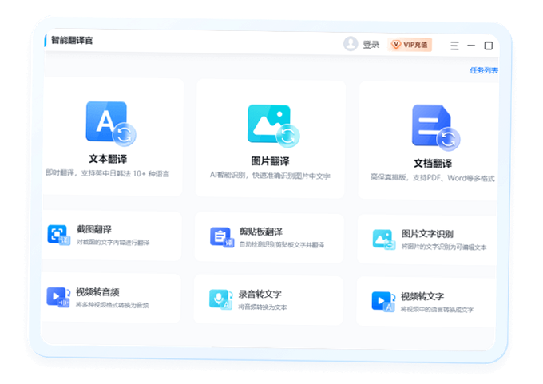The width and height of the screenshot is (543, 384).
Task: Open the 文档翻译 document icon
Action: [436, 128]
